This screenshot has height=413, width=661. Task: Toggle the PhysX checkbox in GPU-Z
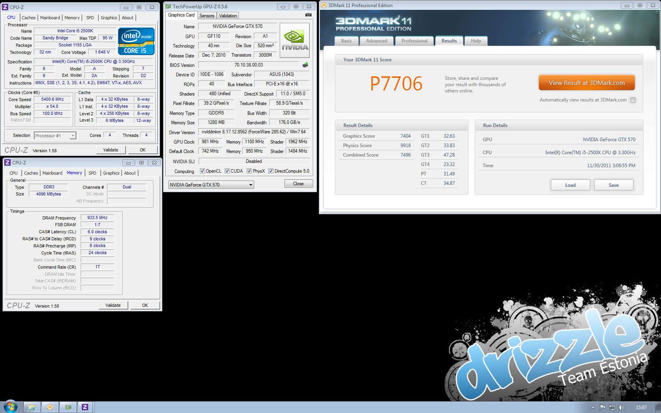(x=249, y=171)
